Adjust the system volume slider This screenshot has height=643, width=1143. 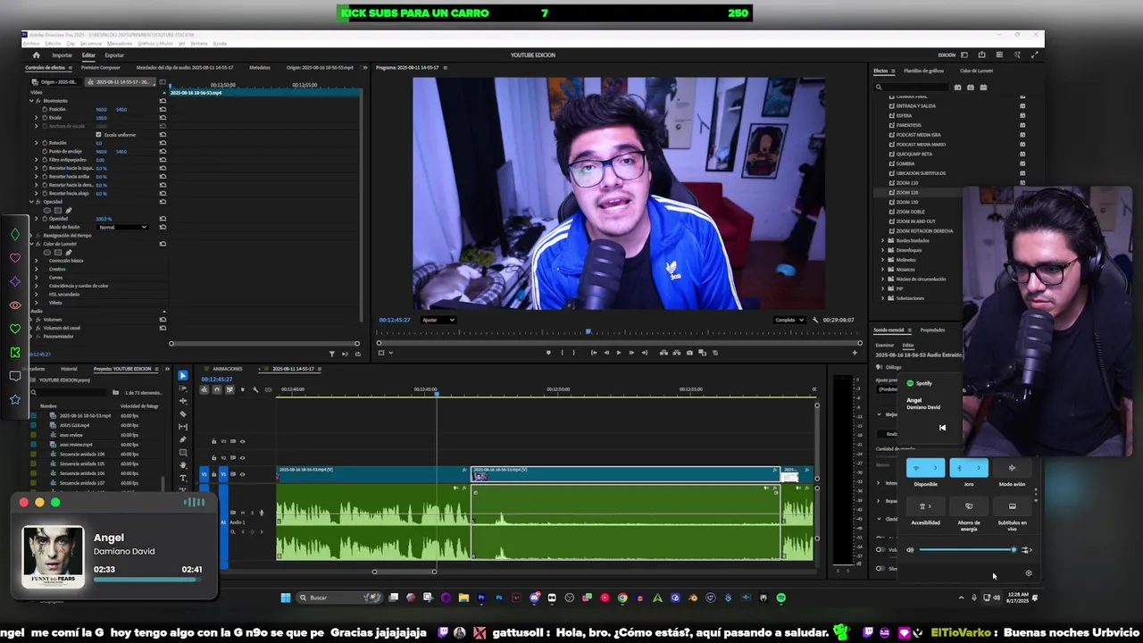pyautogui.click(x=967, y=550)
